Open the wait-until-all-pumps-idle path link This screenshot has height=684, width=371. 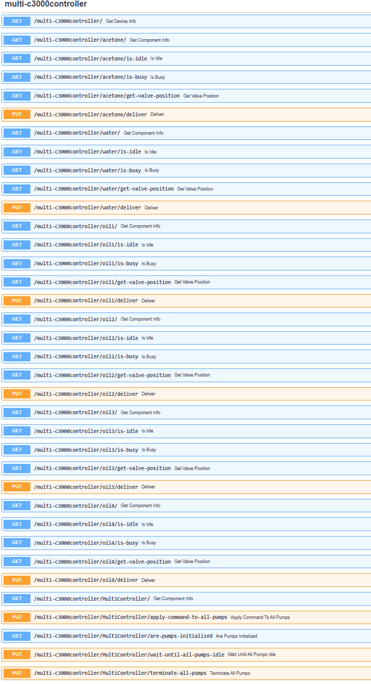(x=129, y=655)
